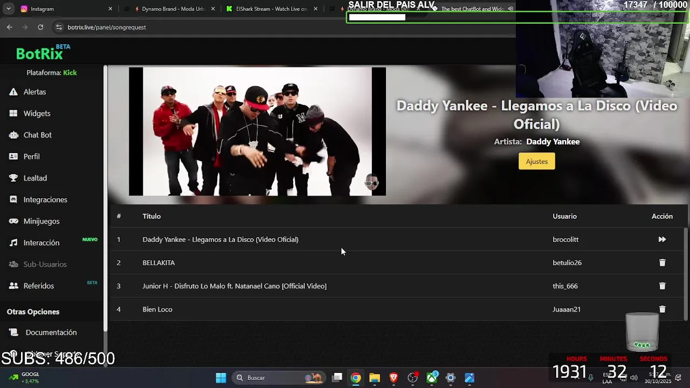Open File Explorer from the taskbar

click(x=375, y=378)
